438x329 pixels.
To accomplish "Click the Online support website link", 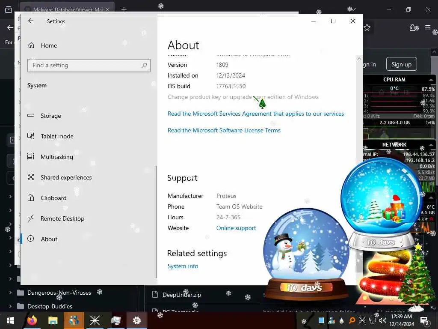I will pyautogui.click(x=236, y=228).
